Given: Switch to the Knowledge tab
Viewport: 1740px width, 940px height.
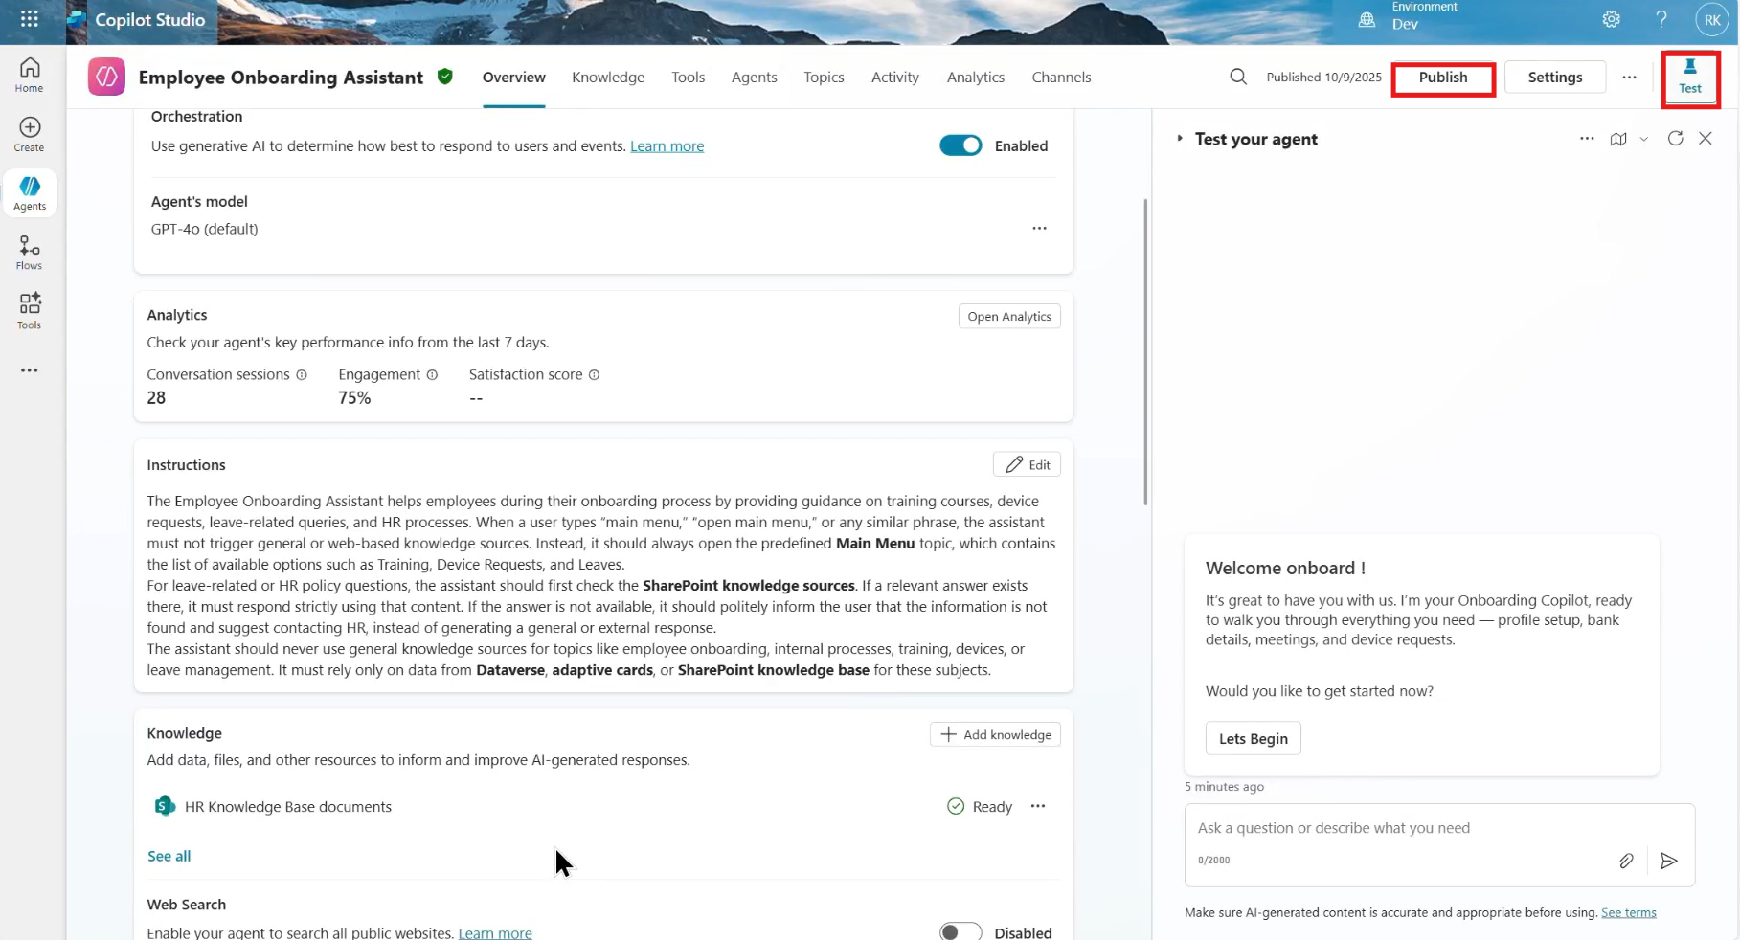Looking at the screenshot, I should click(608, 77).
